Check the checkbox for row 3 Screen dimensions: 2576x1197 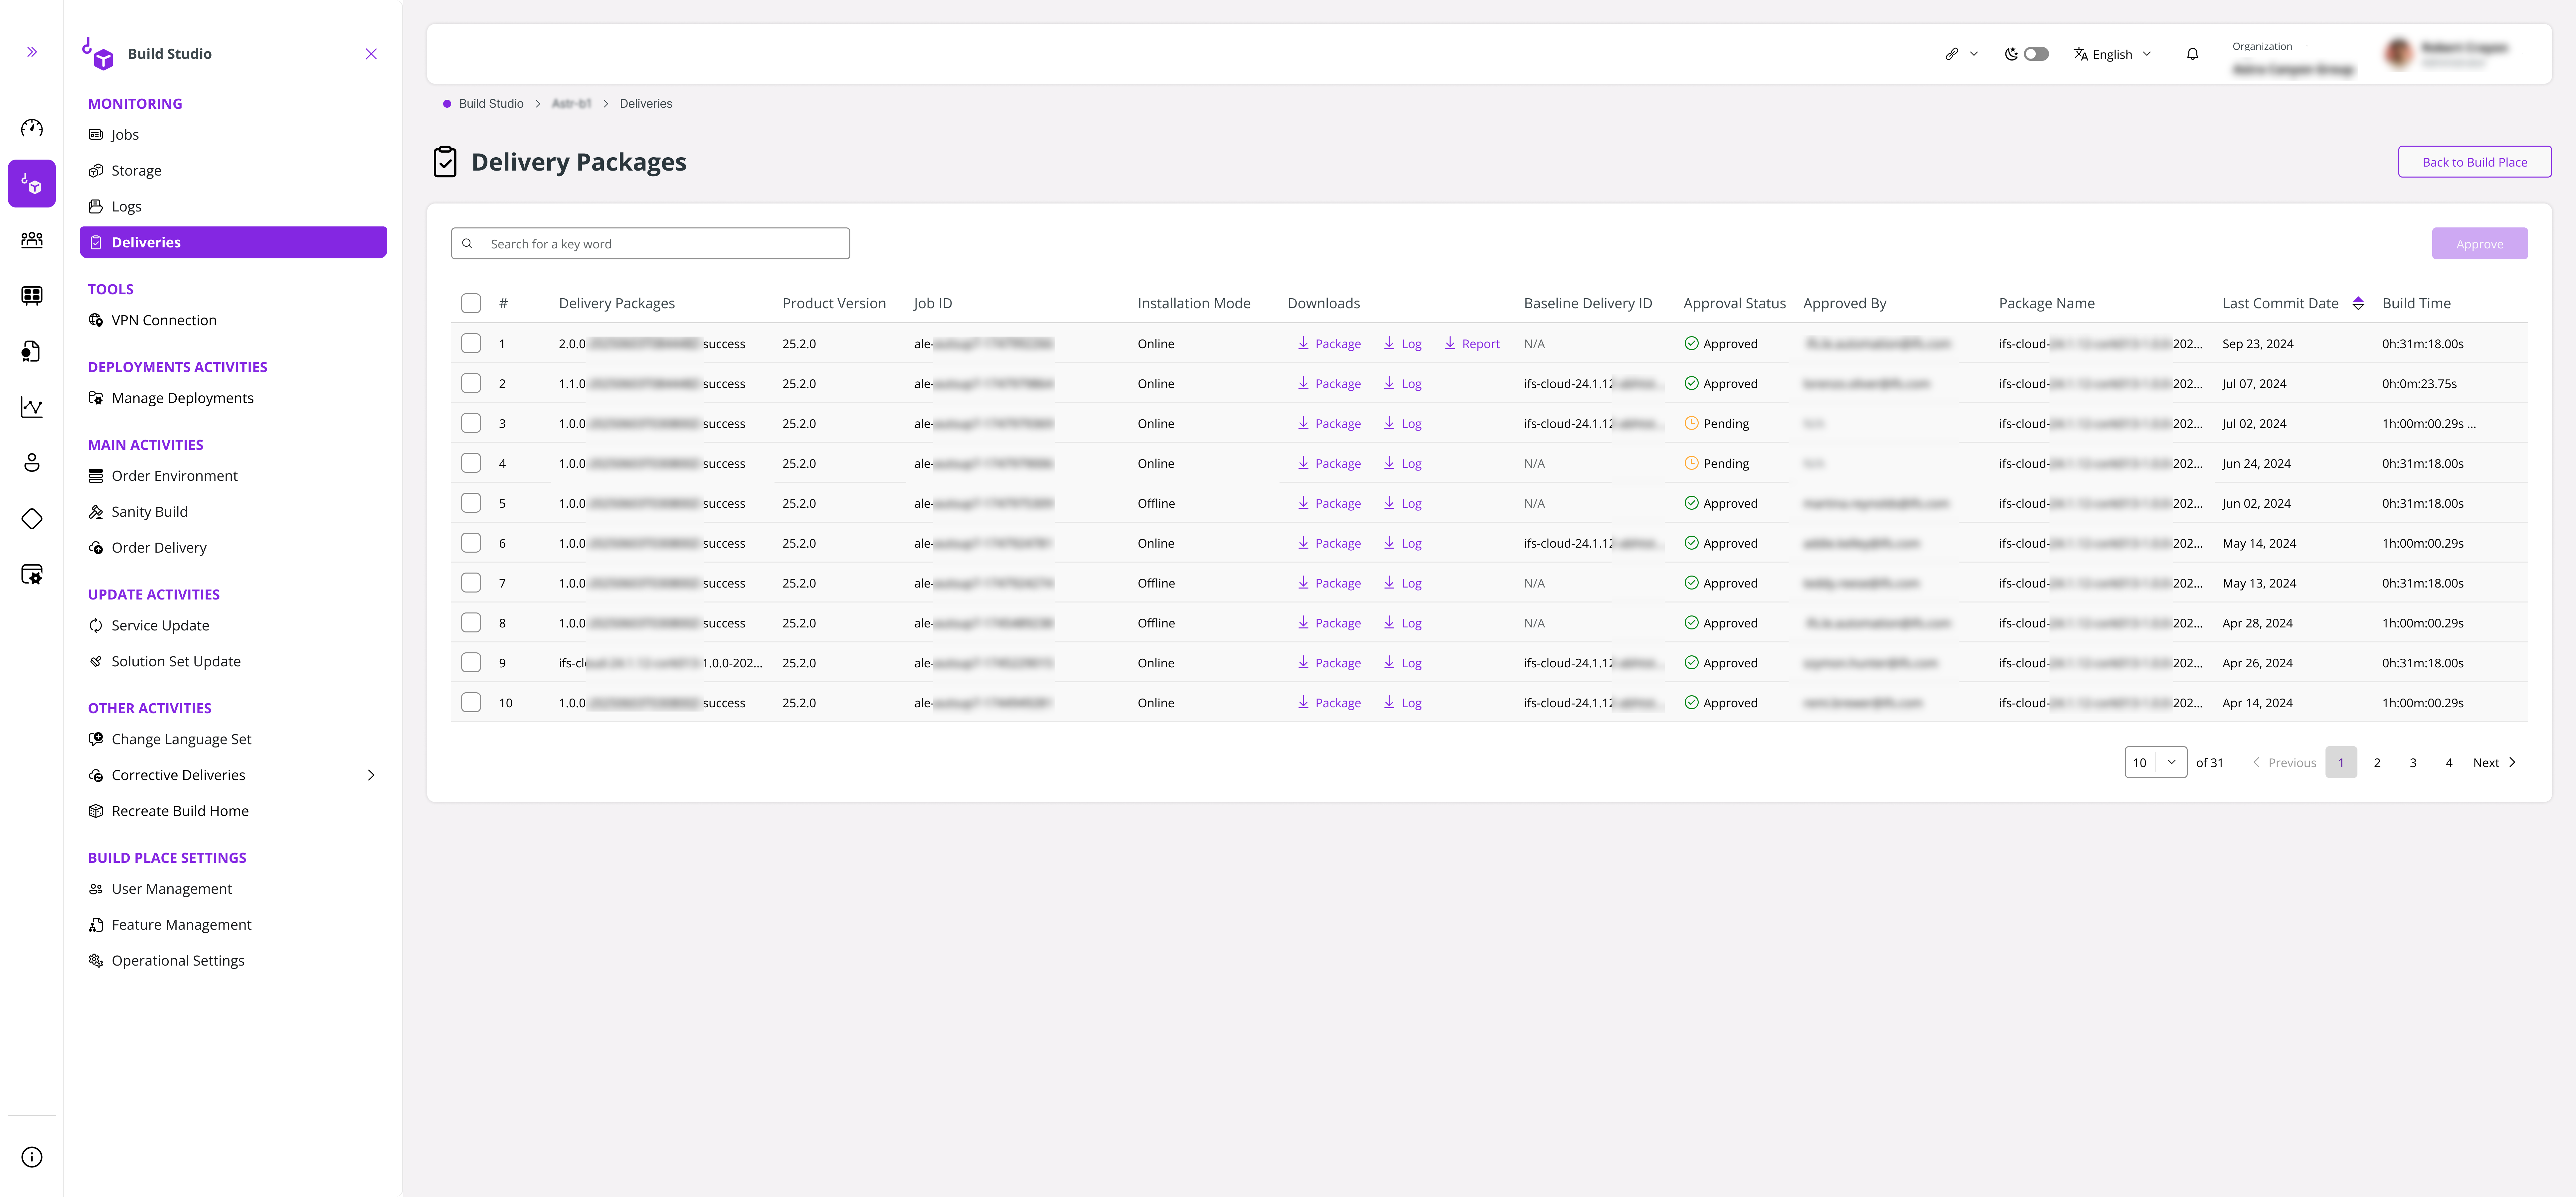(x=471, y=424)
